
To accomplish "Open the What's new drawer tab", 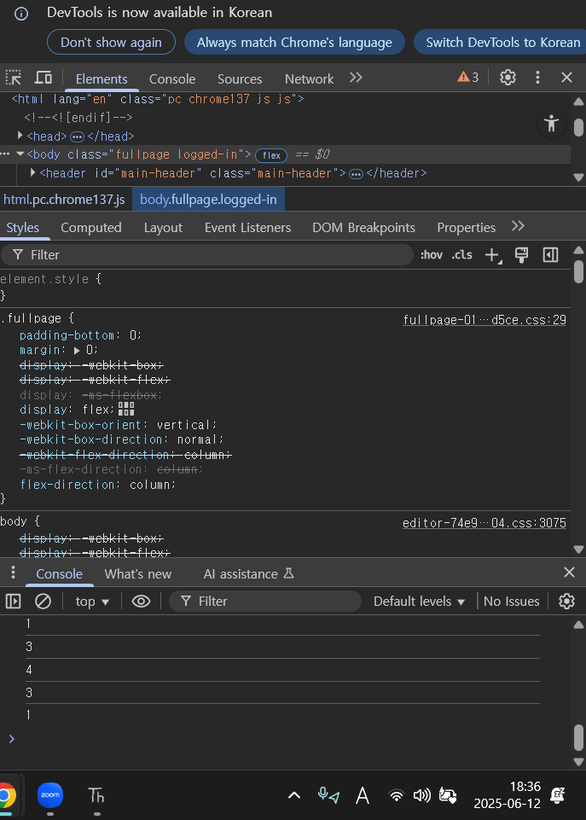I will [x=138, y=573].
